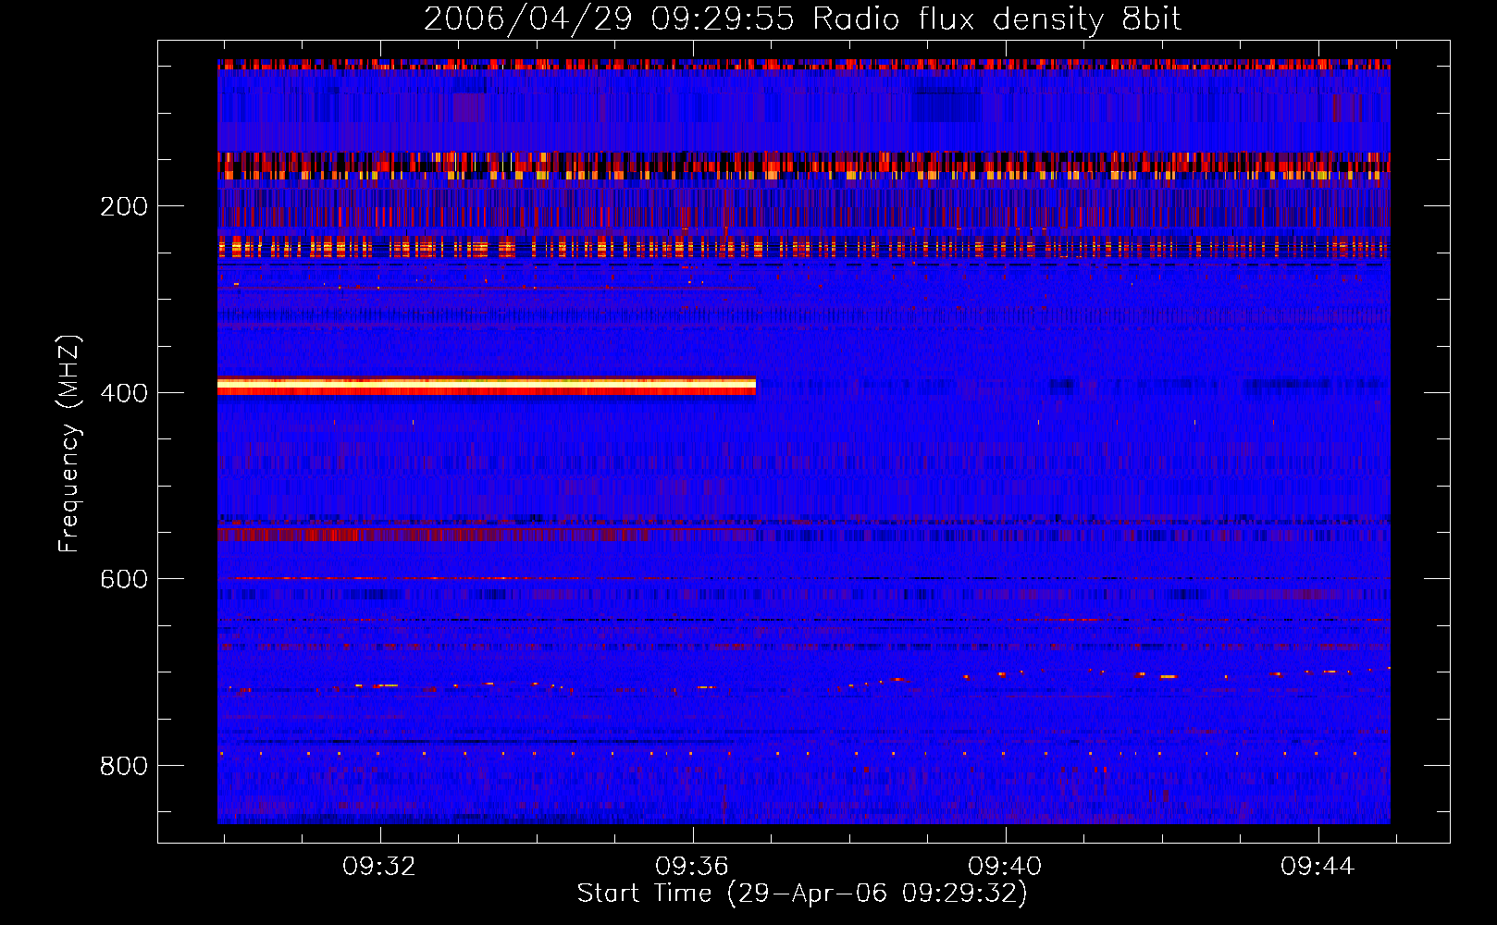Click the bright yellow-red band near 400 MHz
1497x925 pixels.
487,386
